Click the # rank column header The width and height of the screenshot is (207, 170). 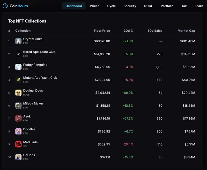tap(9, 31)
